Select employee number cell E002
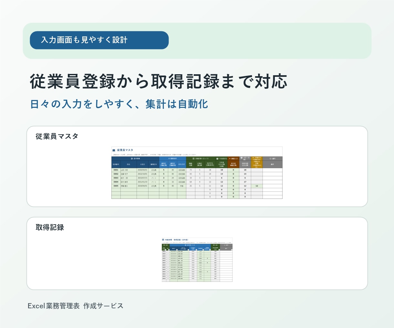Image resolution: width=394 pixels, height=328 pixels. click(x=116, y=174)
